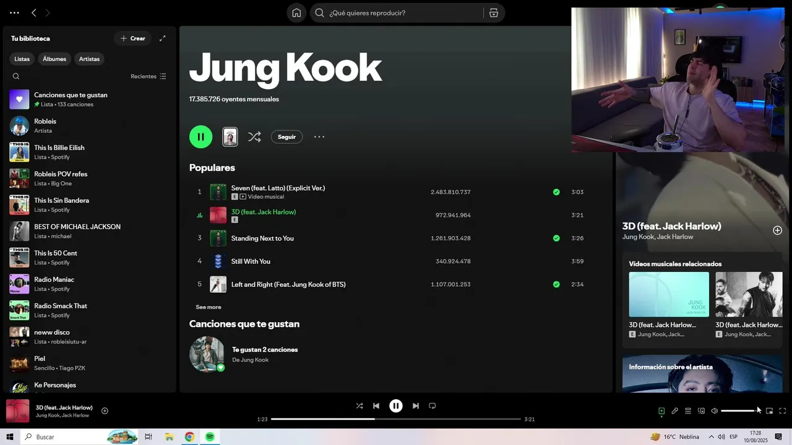The image size is (792, 445).
Task: Follow Jung Kook with Seguir button
Action: coord(286,137)
